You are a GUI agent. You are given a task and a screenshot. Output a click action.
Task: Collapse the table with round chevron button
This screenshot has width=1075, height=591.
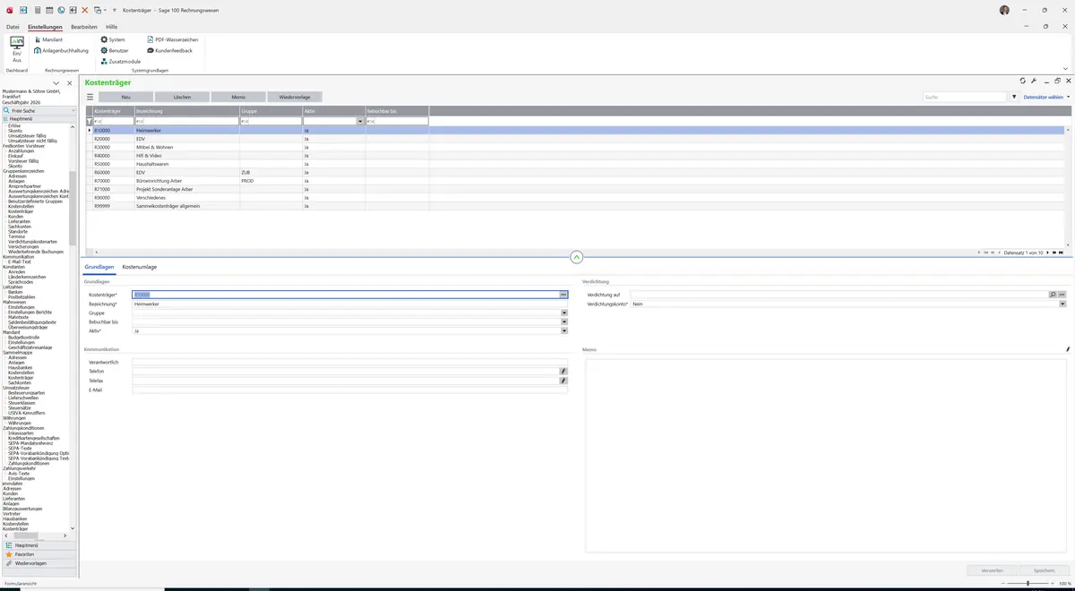[576, 257]
